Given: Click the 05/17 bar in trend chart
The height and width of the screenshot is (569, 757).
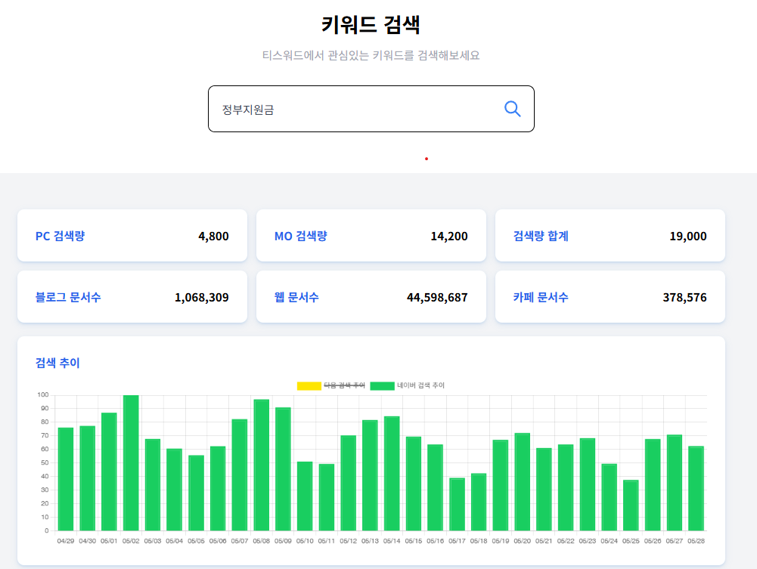Looking at the screenshot, I should [x=457, y=504].
